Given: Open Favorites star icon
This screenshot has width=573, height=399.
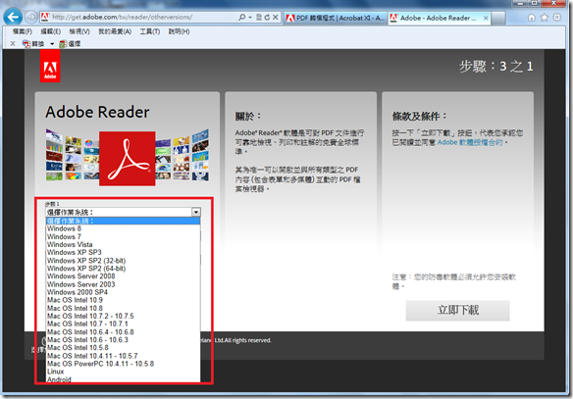Looking at the screenshot, I should click(x=545, y=18).
